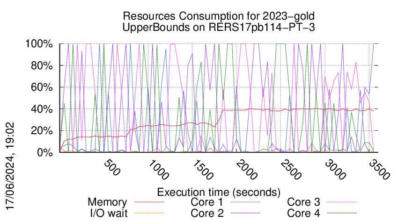Click the Core 4 legend label
This screenshot has height=222, width=398.
point(303,213)
